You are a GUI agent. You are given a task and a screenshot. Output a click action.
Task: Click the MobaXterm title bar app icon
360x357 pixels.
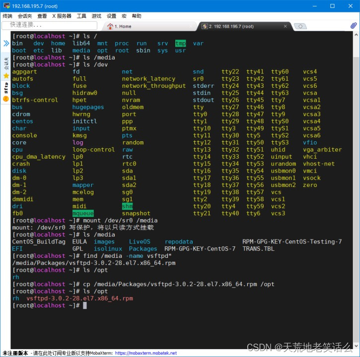click(6, 6)
